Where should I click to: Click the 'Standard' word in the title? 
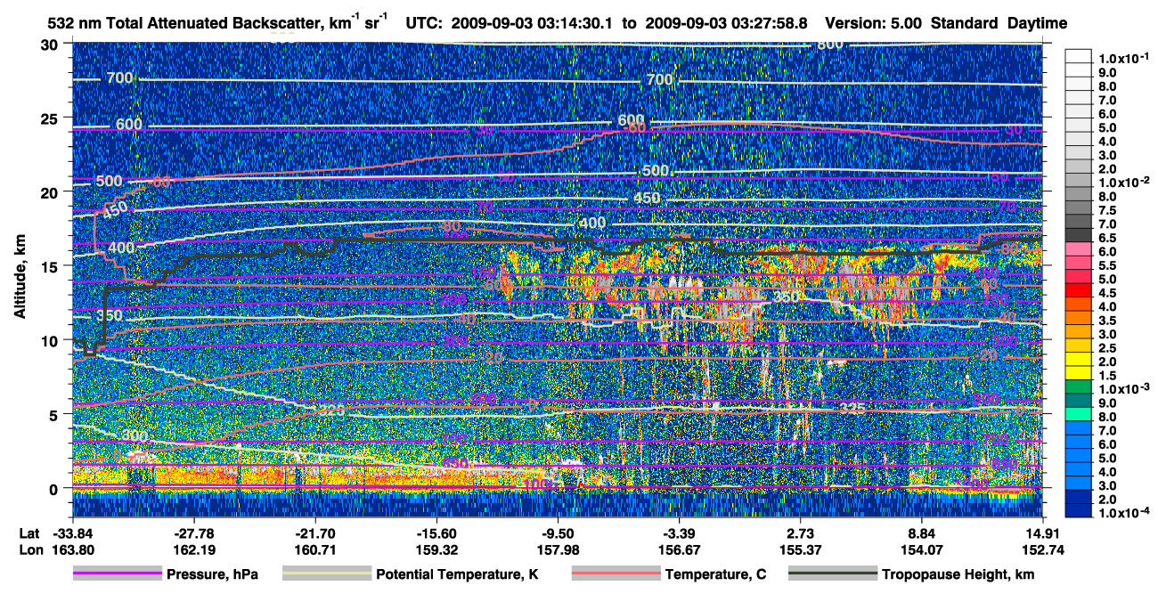965,22
